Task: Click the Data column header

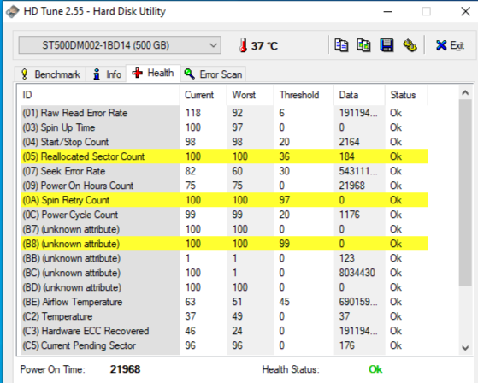Action: click(x=359, y=95)
